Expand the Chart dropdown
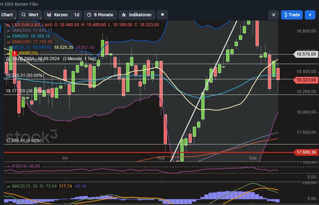 [7, 15]
